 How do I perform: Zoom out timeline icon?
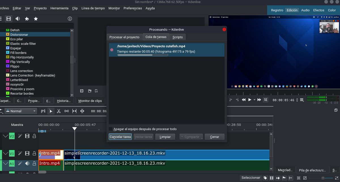305,178
